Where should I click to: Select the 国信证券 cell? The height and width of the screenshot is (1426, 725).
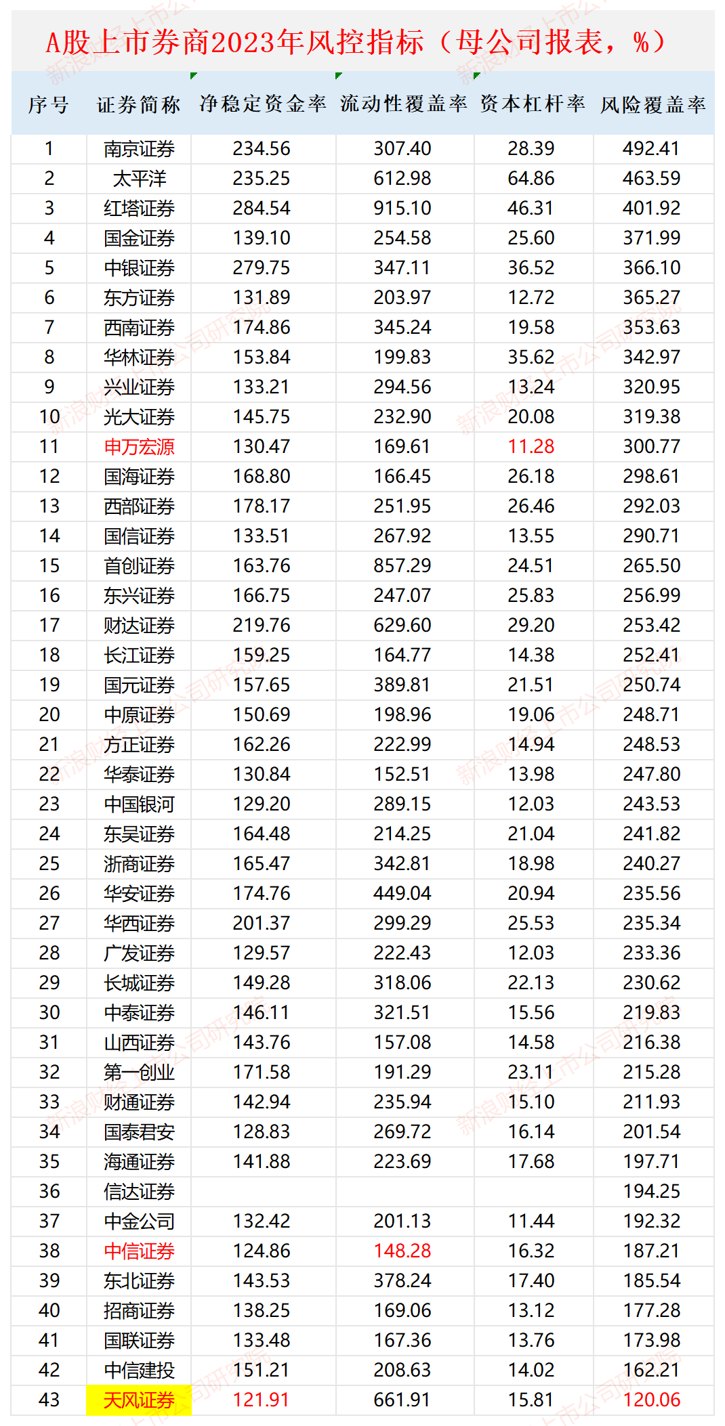coord(139,536)
